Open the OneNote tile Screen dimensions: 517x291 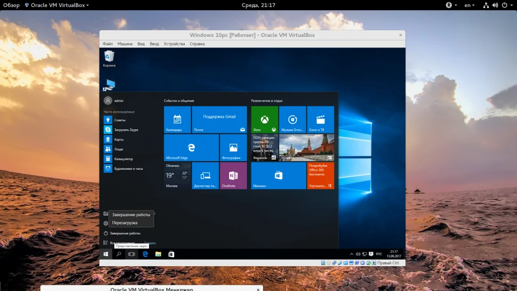(233, 175)
